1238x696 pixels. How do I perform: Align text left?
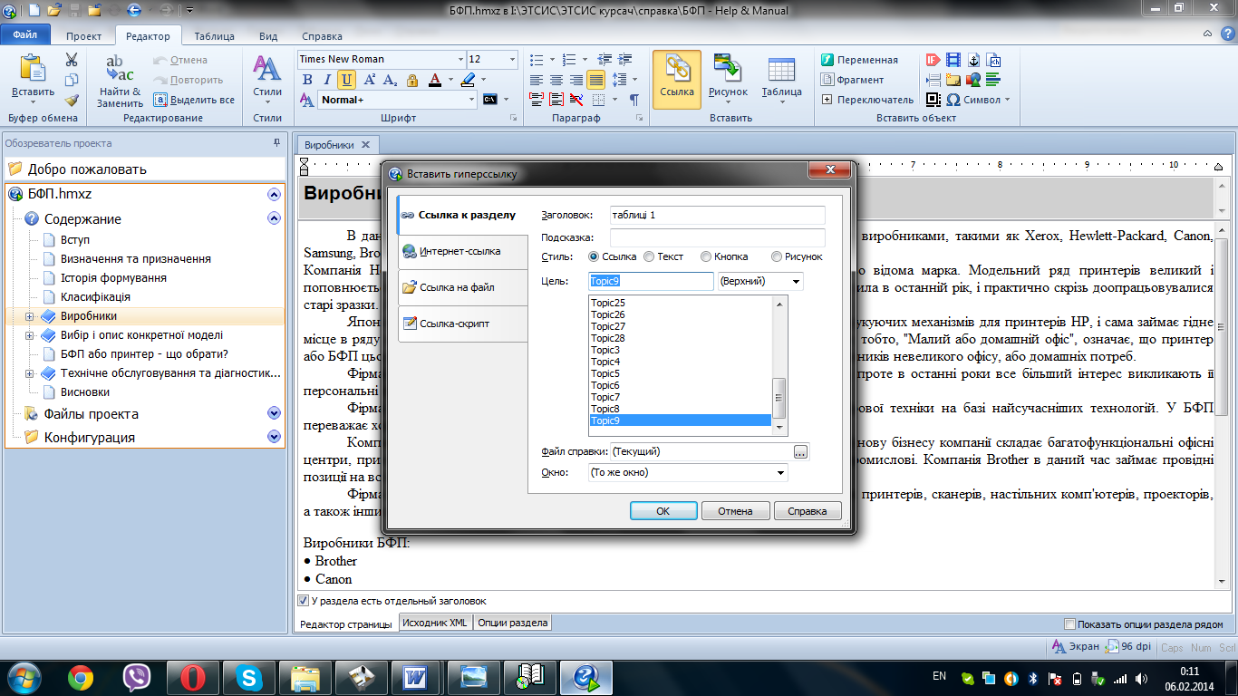pyautogui.click(x=536, y=80)
